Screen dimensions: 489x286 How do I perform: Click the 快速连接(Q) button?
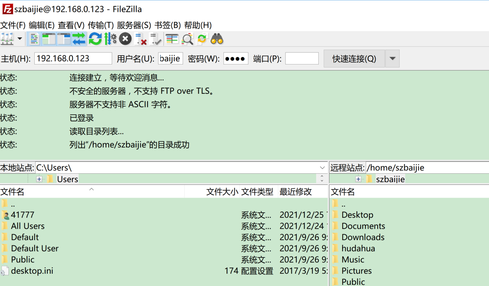coord(354,59)
